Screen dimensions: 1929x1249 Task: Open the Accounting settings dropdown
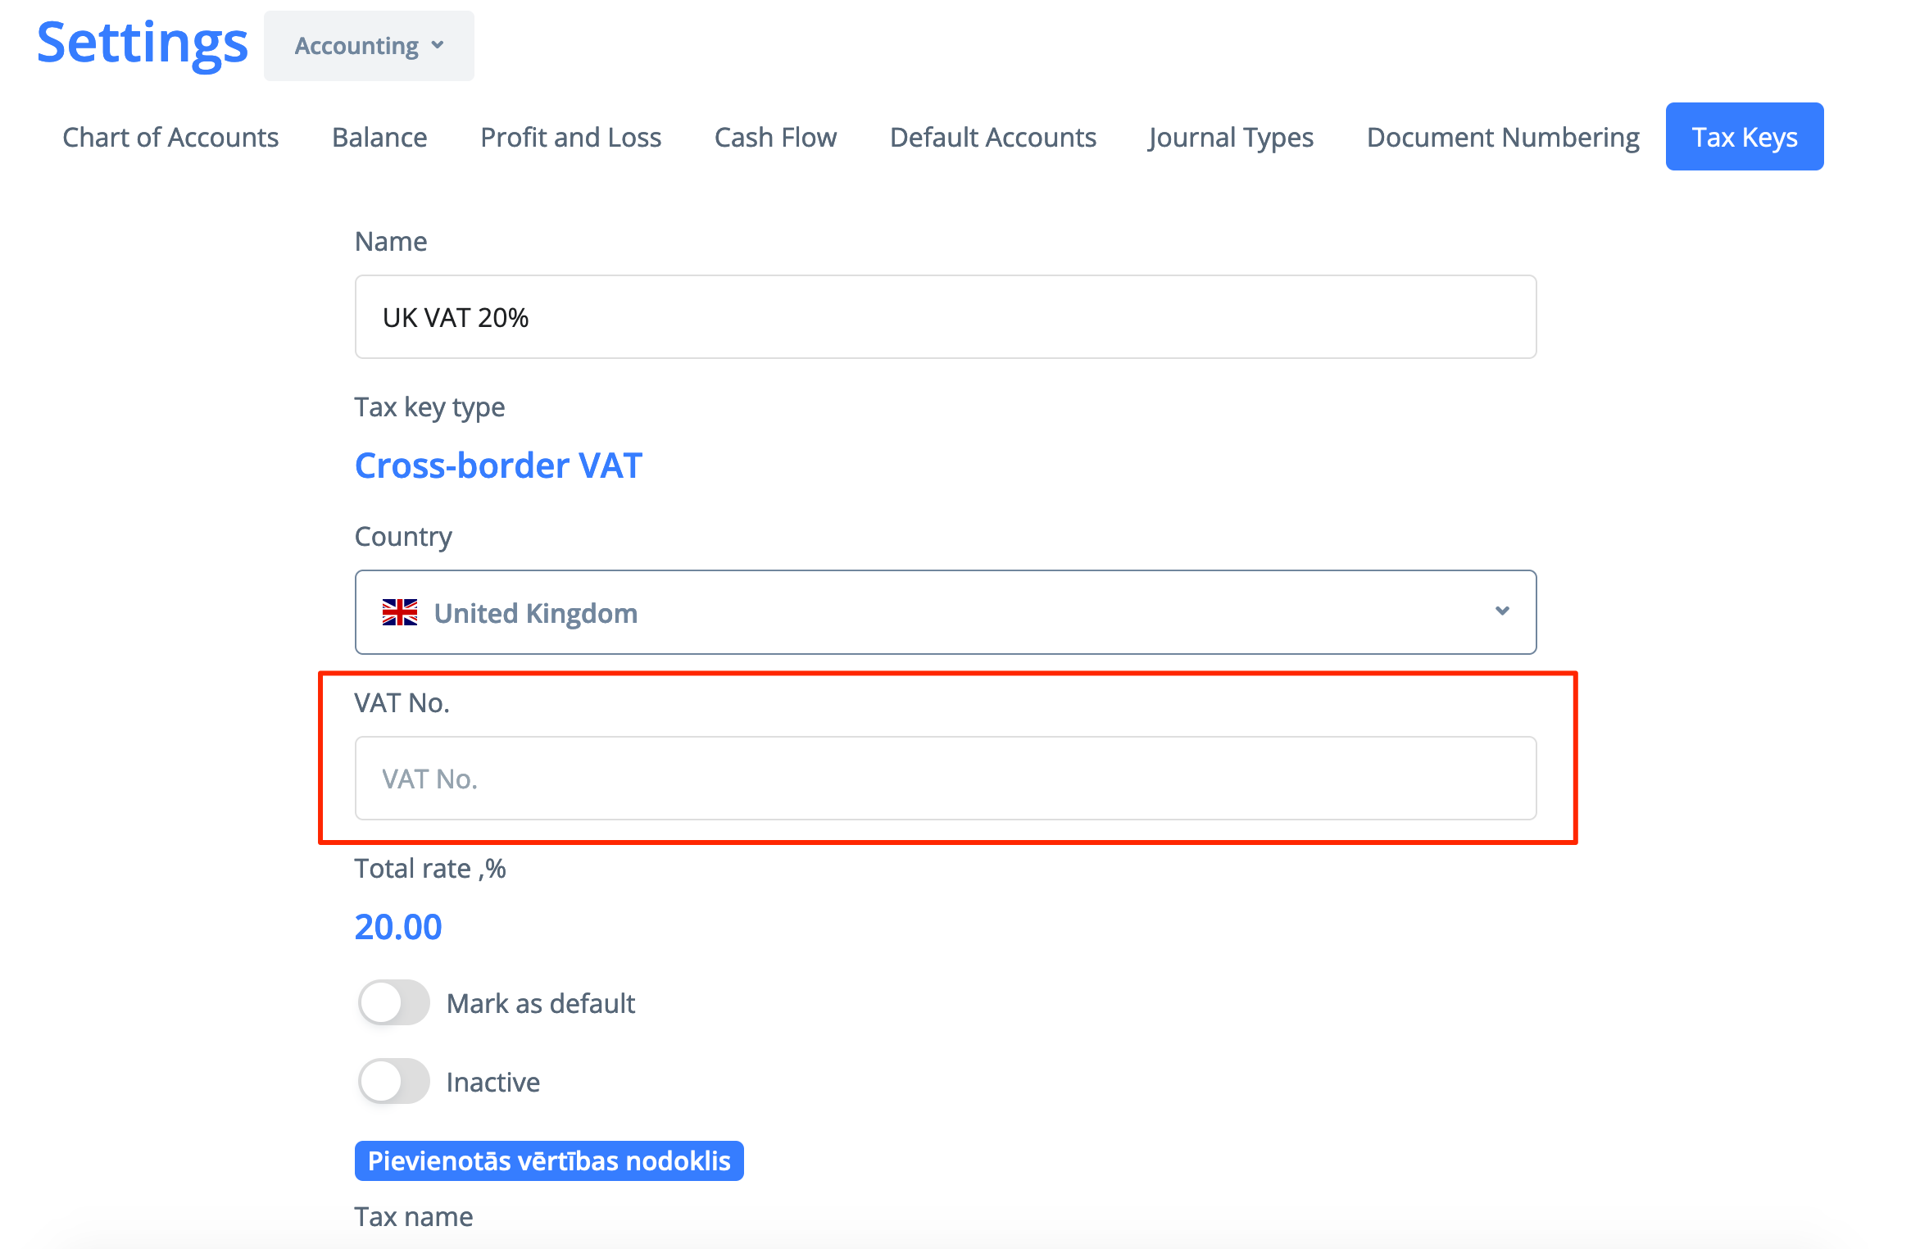pos(369,46)
